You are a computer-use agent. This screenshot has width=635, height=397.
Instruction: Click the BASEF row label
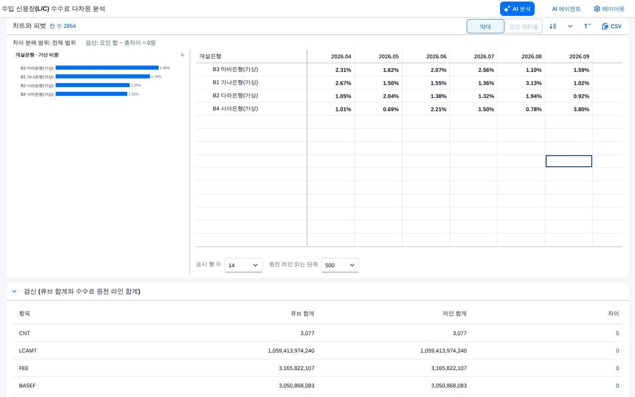(27, 386)
